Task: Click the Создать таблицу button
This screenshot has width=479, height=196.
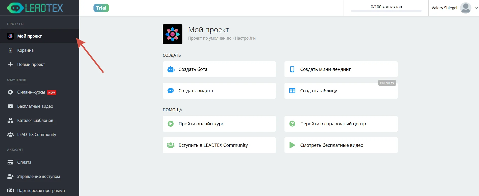Action: coord(341,91)
